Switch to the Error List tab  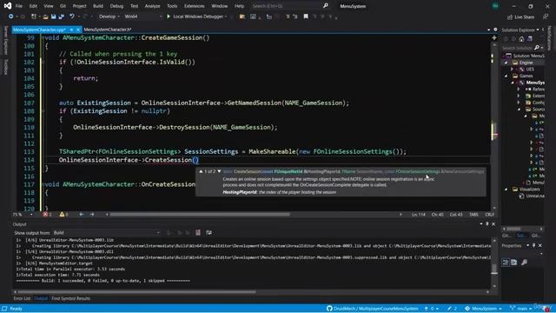pyautogui.click(x=22, y=298)
